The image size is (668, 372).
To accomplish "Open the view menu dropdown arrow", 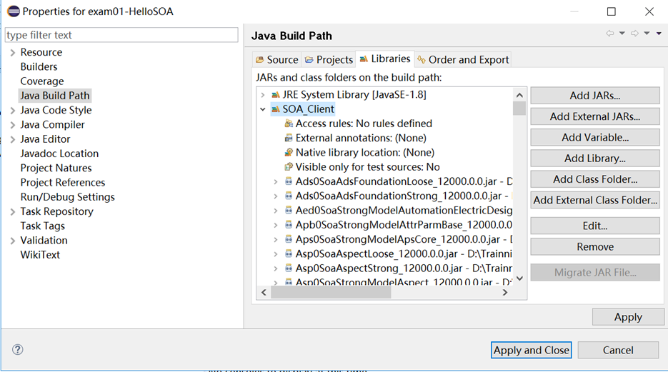I will pyautogui.click(x=658, y=34).
